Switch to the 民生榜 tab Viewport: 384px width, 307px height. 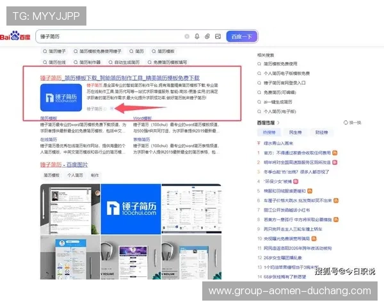(295, 132)
